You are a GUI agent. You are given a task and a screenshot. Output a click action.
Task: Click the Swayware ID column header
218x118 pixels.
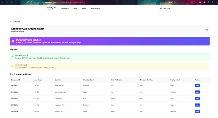(15, 80)
